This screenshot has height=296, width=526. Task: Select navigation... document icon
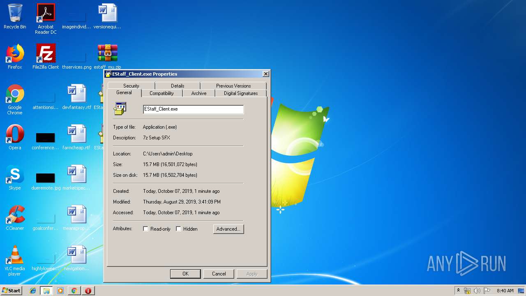[x=77, y=258]
